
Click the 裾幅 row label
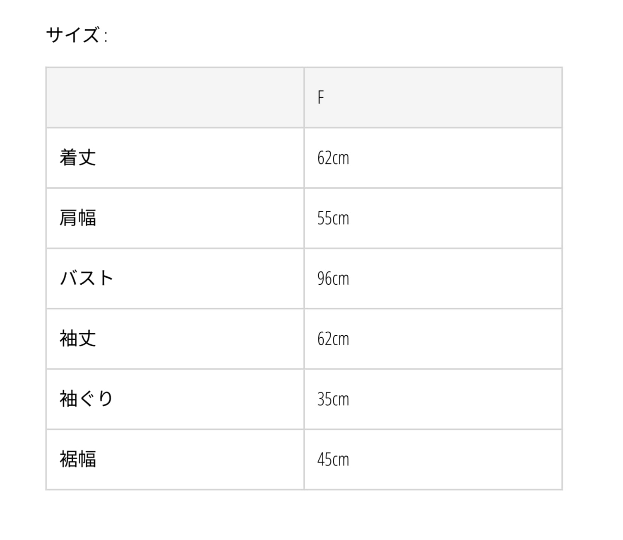tap(78, 459)
